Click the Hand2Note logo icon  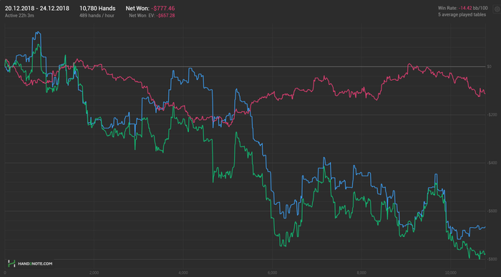point(11,263)
